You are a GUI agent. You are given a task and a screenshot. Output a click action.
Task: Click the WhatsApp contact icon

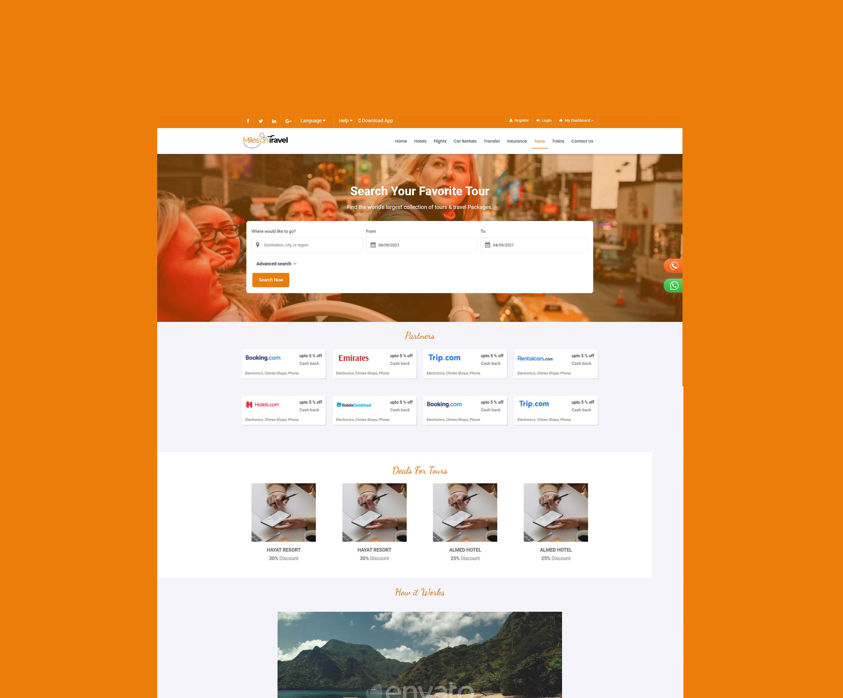pyautogui.click(x=673, y=285)
